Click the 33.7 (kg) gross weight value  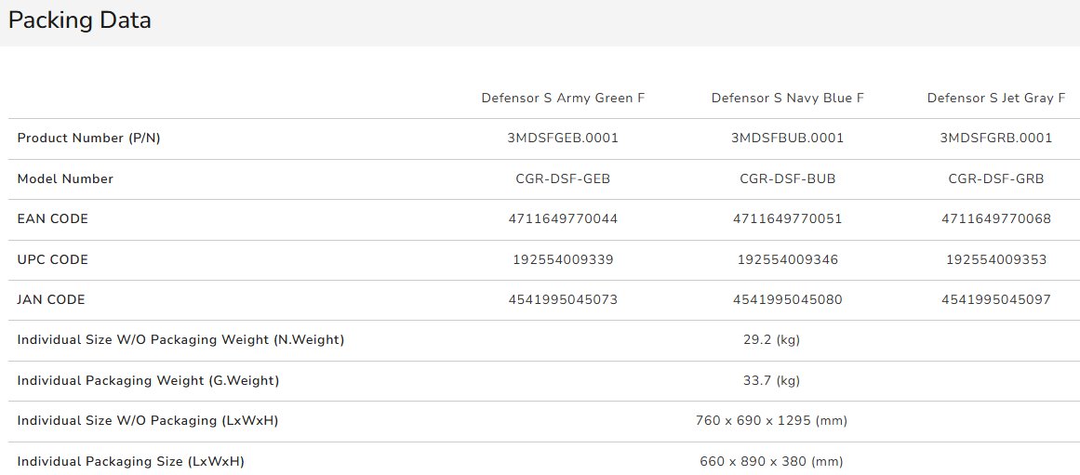coord(771,380)
